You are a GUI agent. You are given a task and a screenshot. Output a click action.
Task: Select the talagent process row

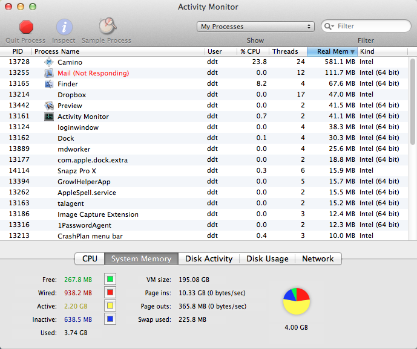(204, 203)
